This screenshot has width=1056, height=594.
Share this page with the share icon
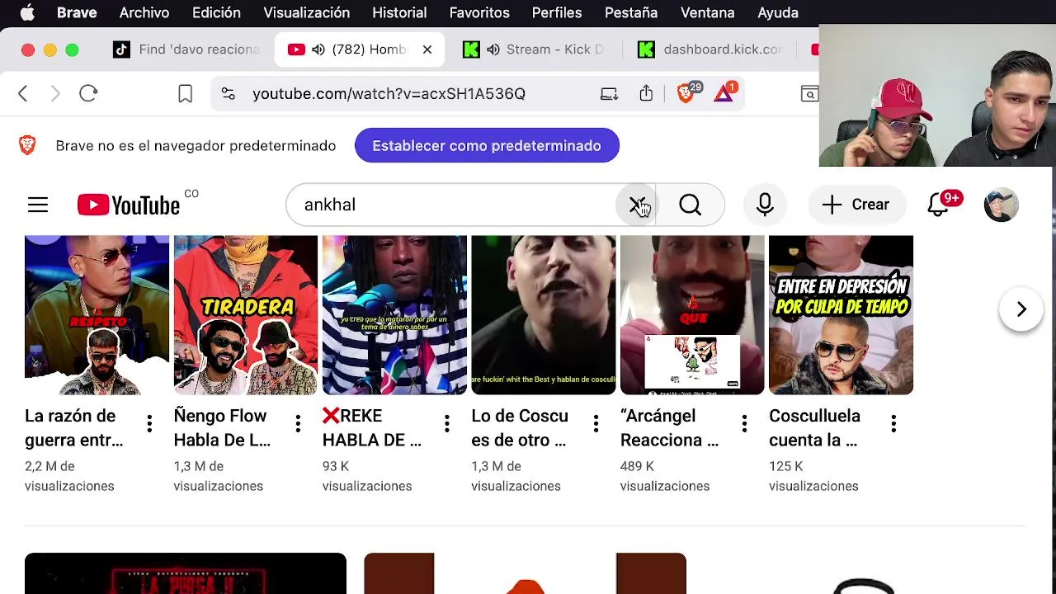tap(646, 93)
